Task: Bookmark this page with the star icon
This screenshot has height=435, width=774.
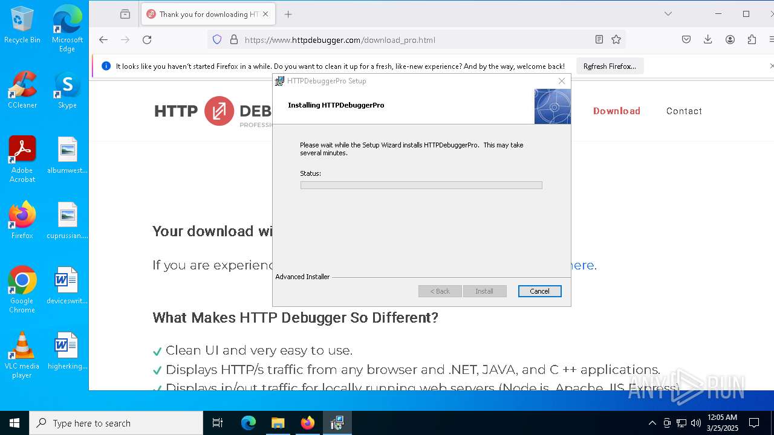Action: [x=616, y=40]
